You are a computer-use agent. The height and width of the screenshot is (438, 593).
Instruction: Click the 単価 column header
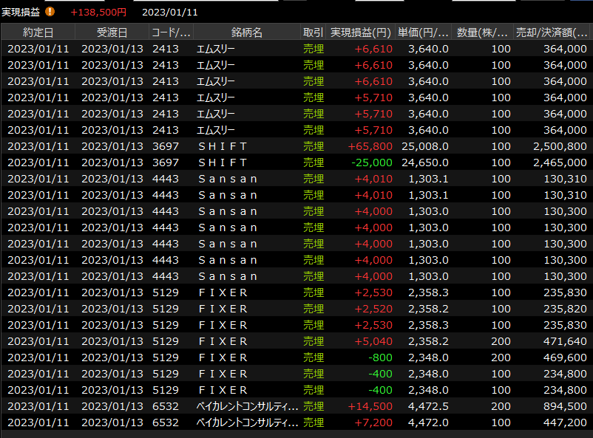click(x=423, y=32)
